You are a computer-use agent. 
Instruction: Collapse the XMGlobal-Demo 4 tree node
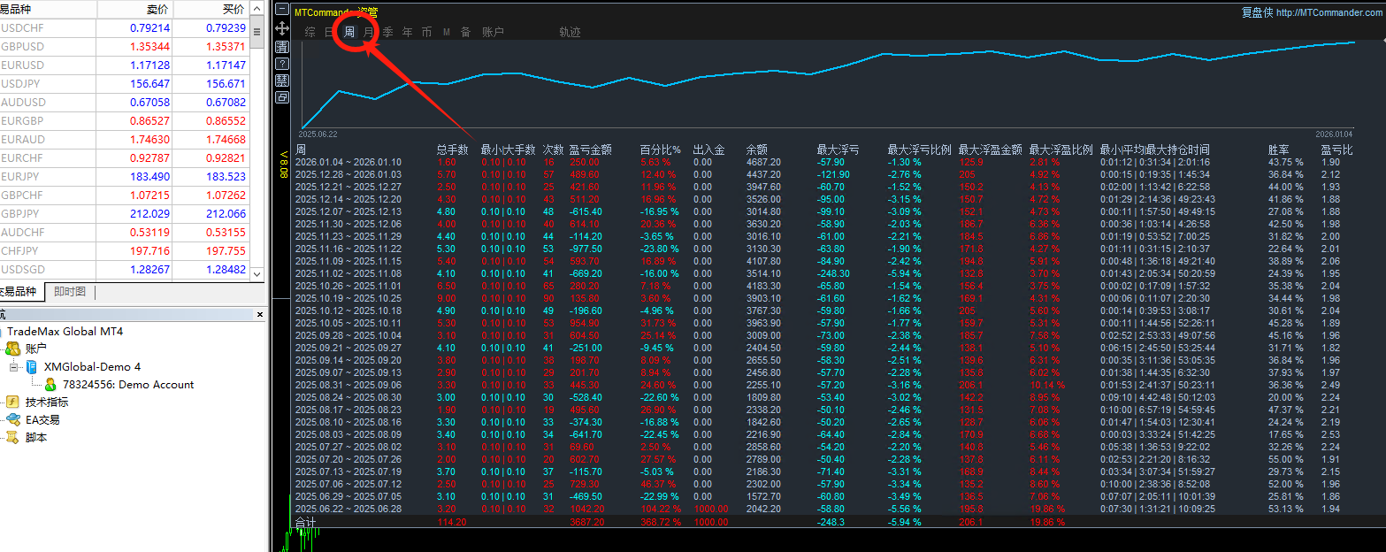13,366
